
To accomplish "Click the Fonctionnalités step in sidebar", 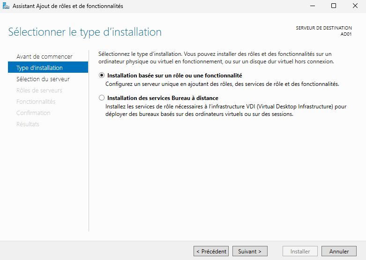I will coord(36,102).
